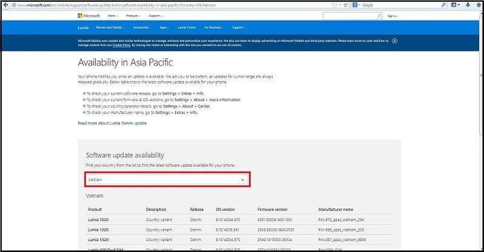Expand the Store menu
Image resolution: width=484 pixels, height=252 pixels.
112,16
